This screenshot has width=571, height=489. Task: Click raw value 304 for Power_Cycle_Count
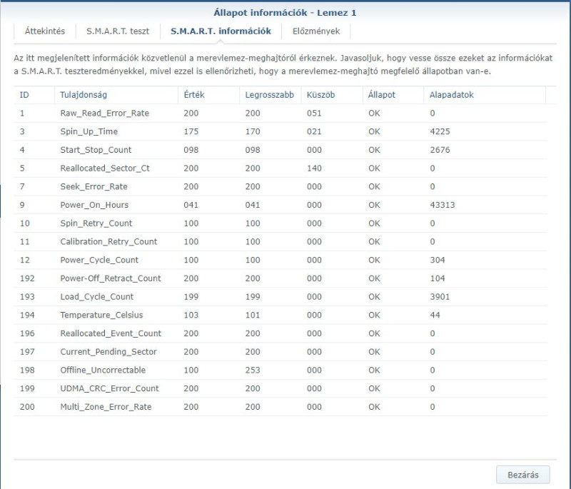[x=438, y=260]
